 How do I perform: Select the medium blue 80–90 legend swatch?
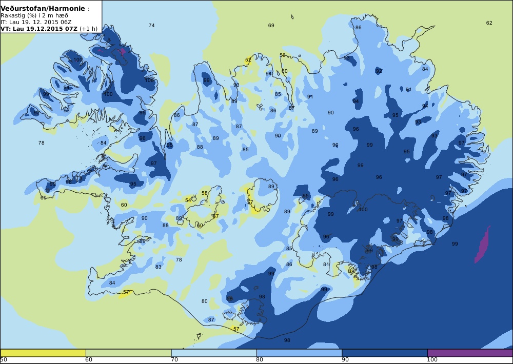[x=299, y=353]
